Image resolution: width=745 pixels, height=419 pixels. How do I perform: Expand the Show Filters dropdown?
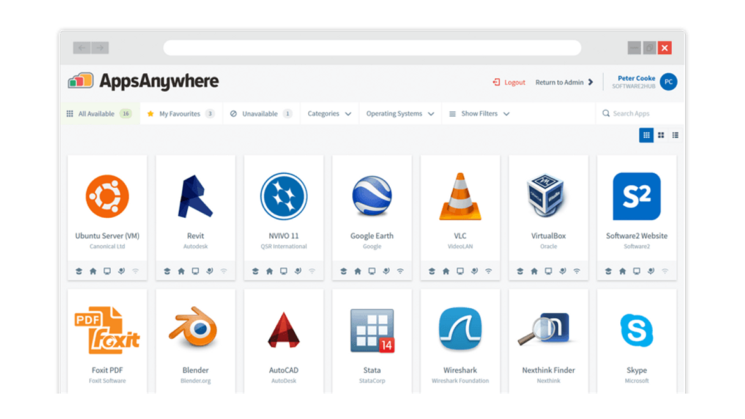479,113
